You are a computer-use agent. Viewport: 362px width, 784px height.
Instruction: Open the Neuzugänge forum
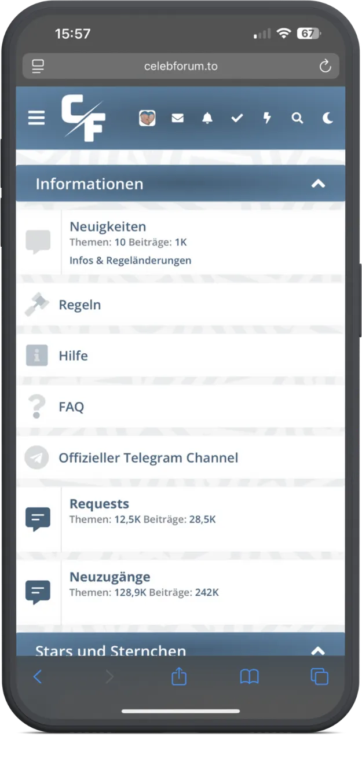tap(110, 577)
